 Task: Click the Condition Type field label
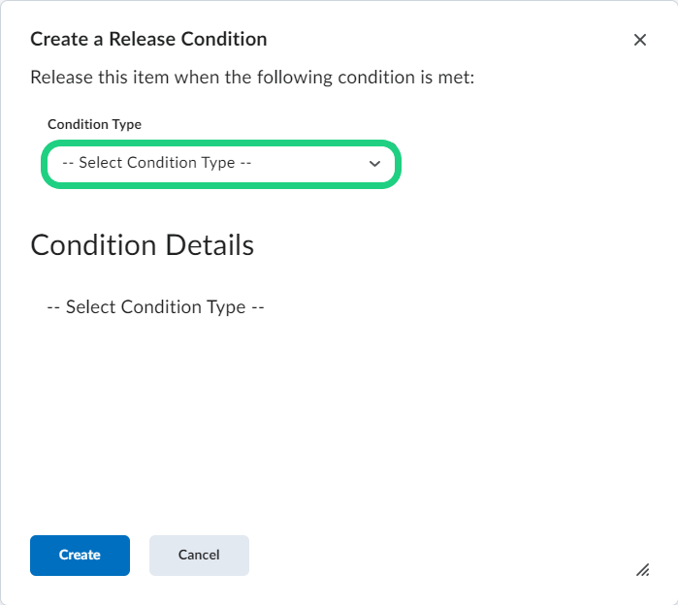(94, 124)
